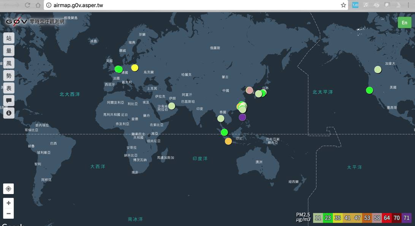Open the info circle sidebar button
This screenshot has height=226, width=415.
coord(9,113)
